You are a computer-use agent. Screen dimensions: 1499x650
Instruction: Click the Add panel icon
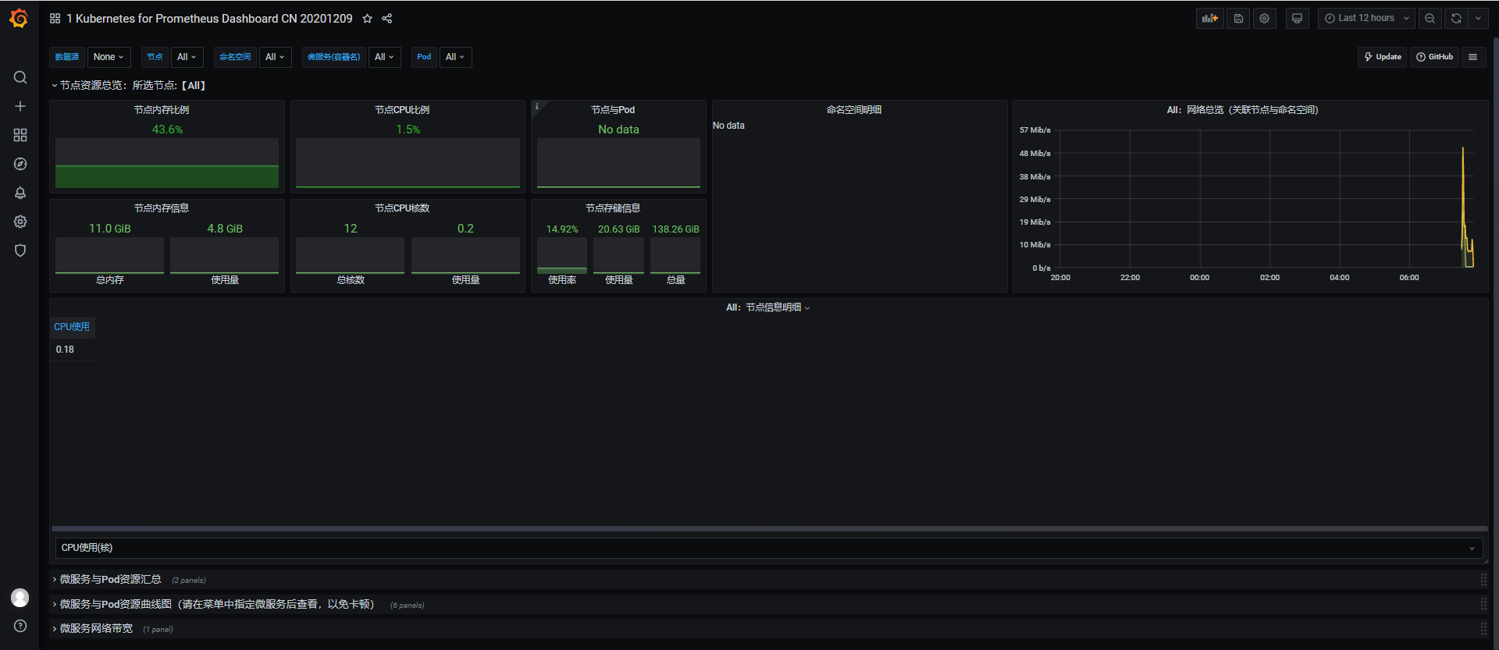[x=1210, y=18]
